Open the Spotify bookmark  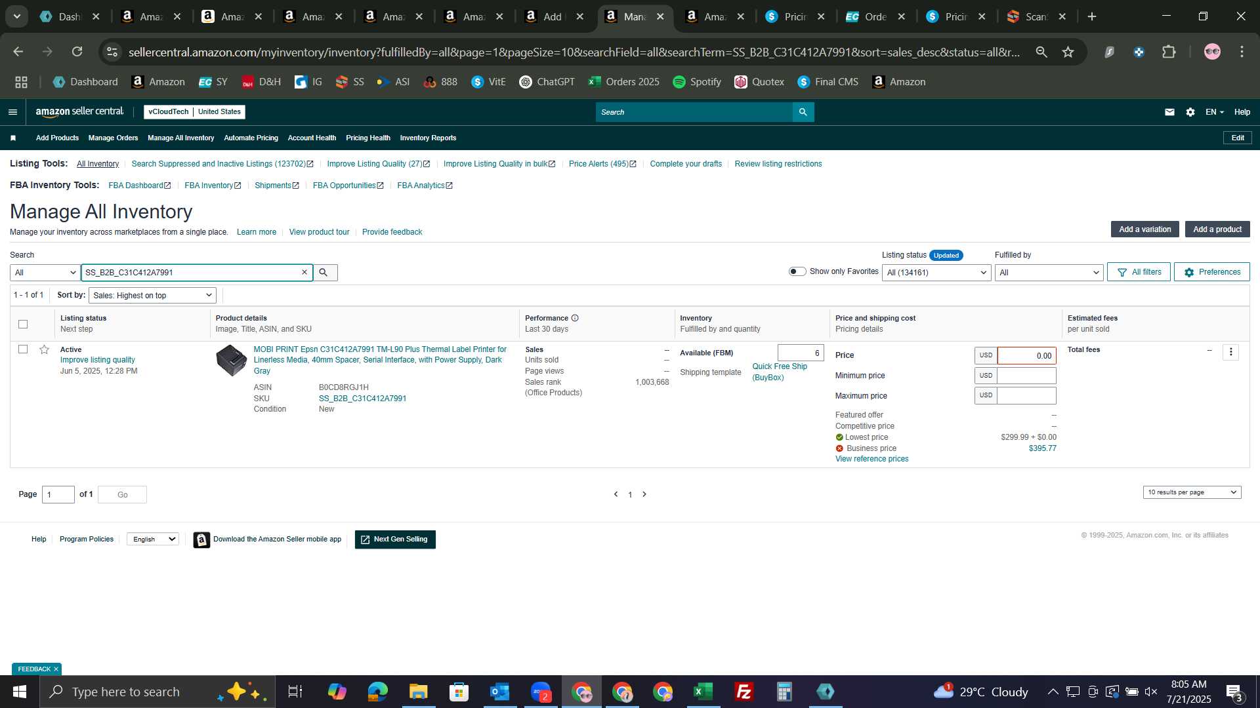pyautogui.click(x=697, y=82)
